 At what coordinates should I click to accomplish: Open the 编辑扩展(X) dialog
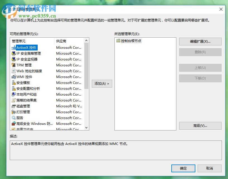[200, 41]
